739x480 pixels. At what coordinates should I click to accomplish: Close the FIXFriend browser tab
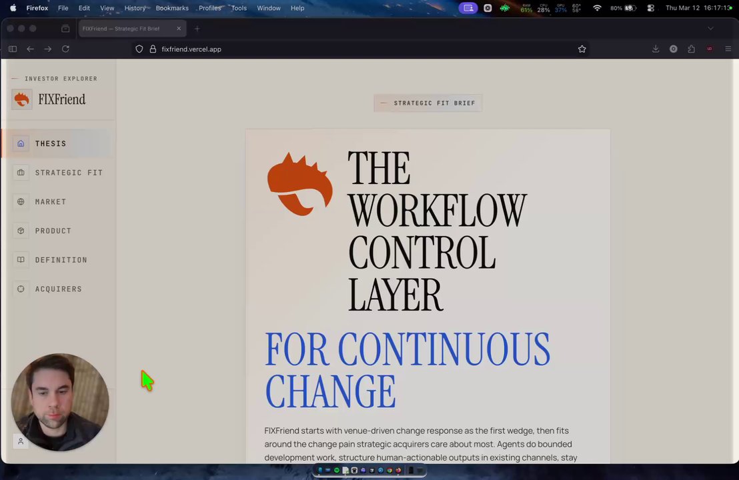pyautogui.click(x=179, y=29)
